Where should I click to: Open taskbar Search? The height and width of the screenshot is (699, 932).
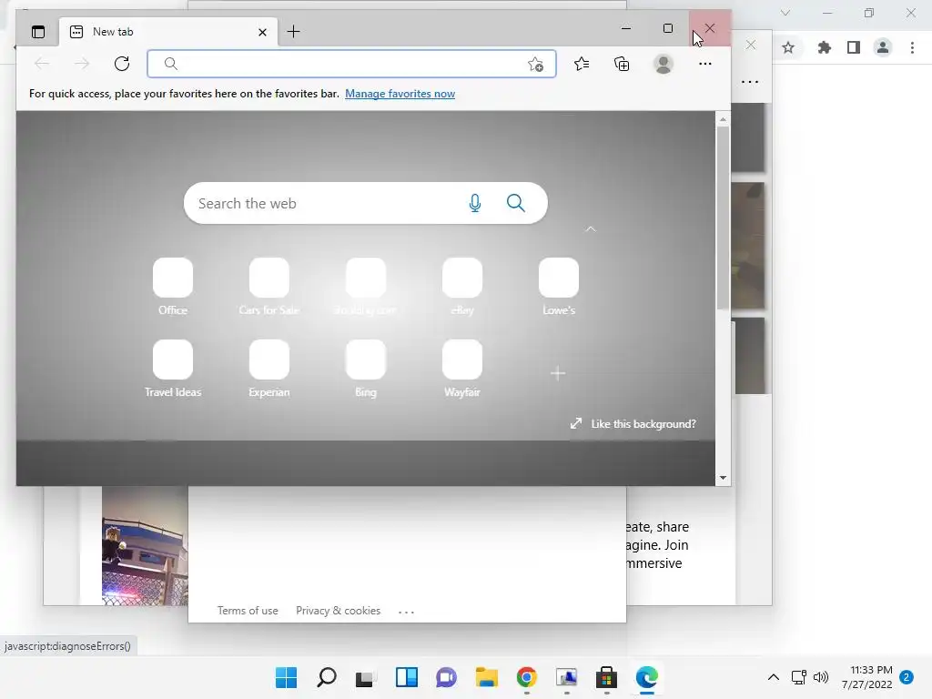click(327, 677)
